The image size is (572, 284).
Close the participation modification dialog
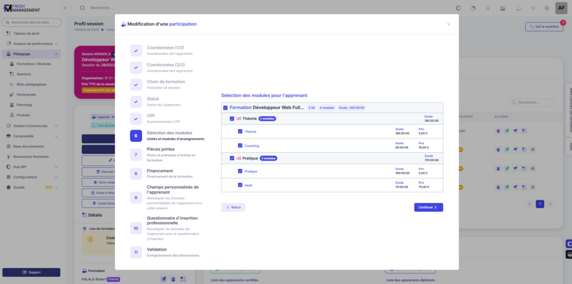tap(448, 25)
